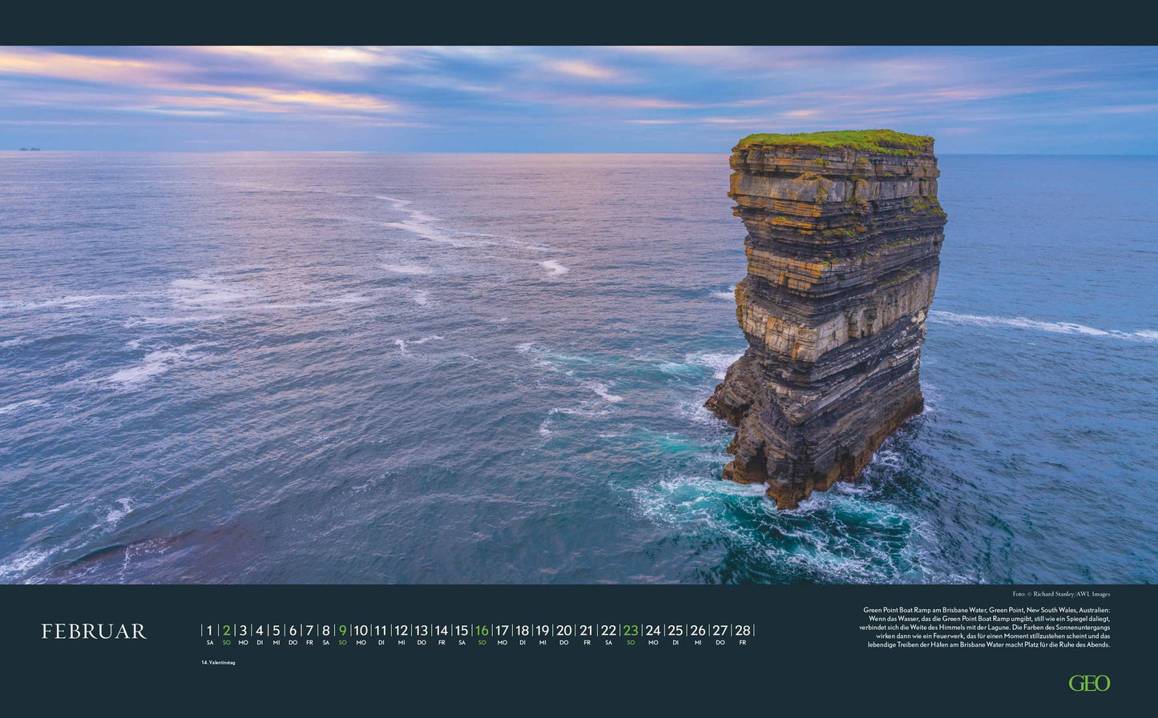Click the Richard Stanley photo credit
Viewport: 1158px width, 718px height.
[1061, 594]
